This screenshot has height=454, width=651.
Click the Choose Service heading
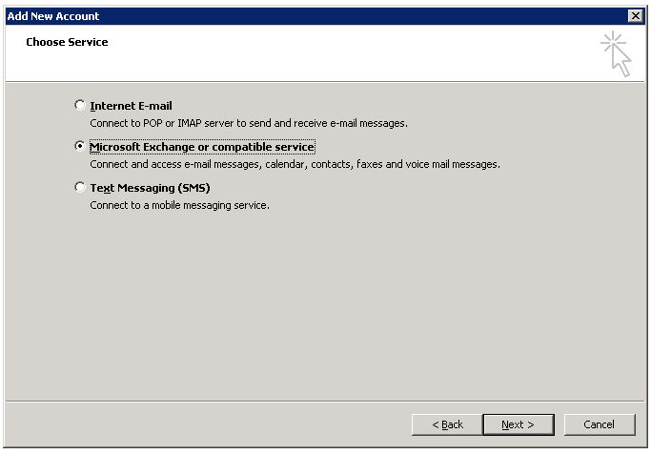click(67, 42)
